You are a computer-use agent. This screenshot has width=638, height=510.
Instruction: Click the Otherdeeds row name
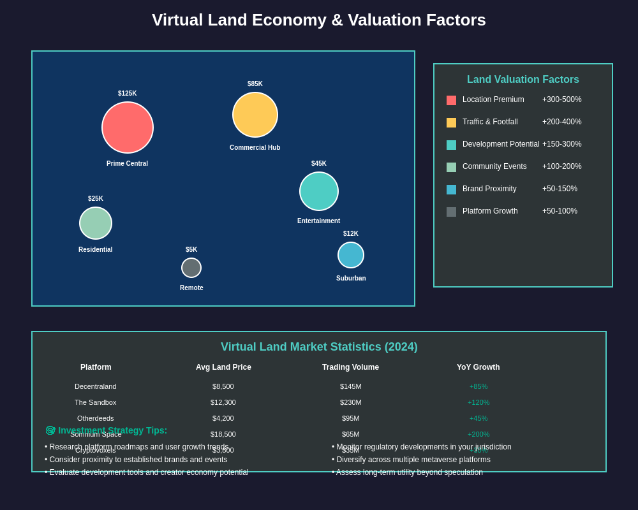tap(96, 418)
